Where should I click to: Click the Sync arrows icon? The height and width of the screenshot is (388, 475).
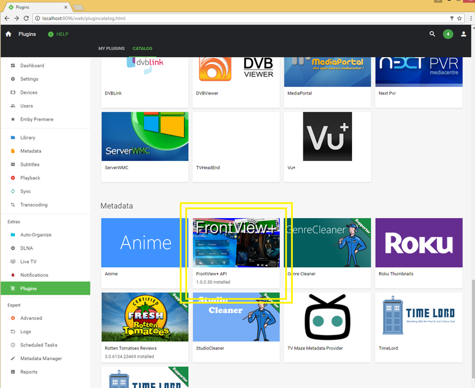coord(12,191)
